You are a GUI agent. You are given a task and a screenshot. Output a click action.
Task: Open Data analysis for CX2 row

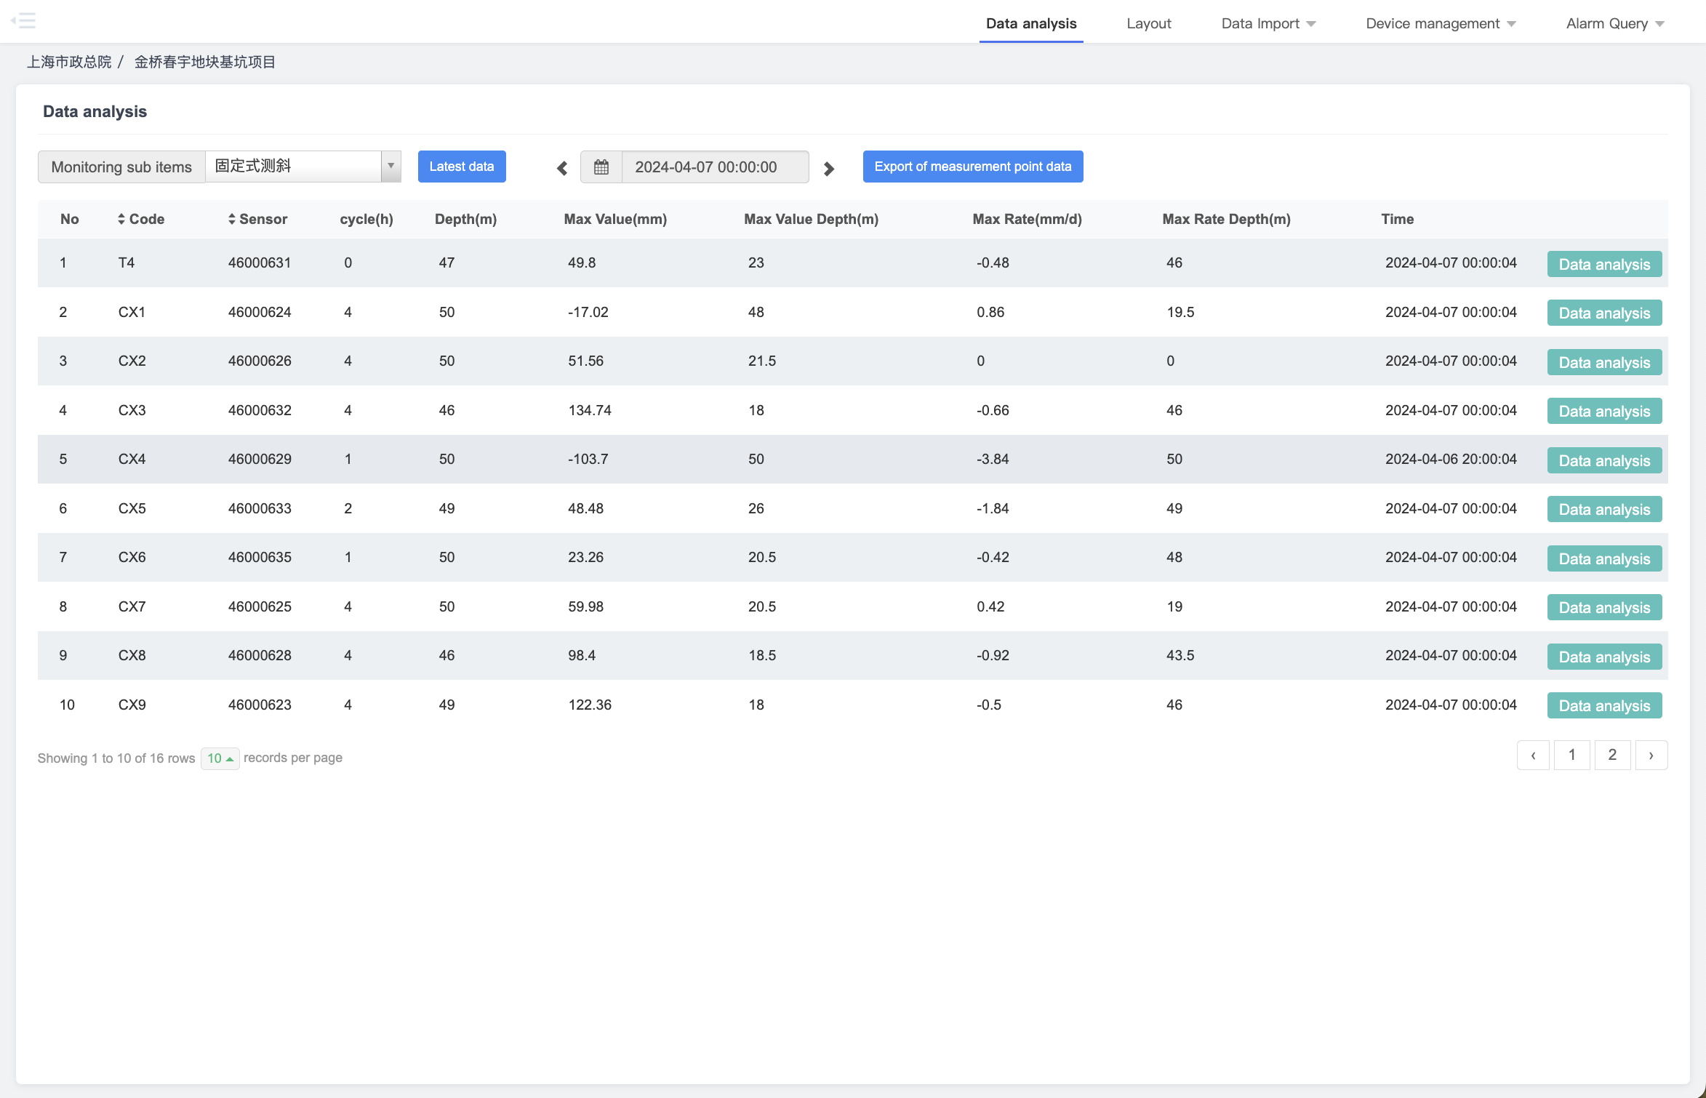pyautogui.click(x=1604, y=362)
